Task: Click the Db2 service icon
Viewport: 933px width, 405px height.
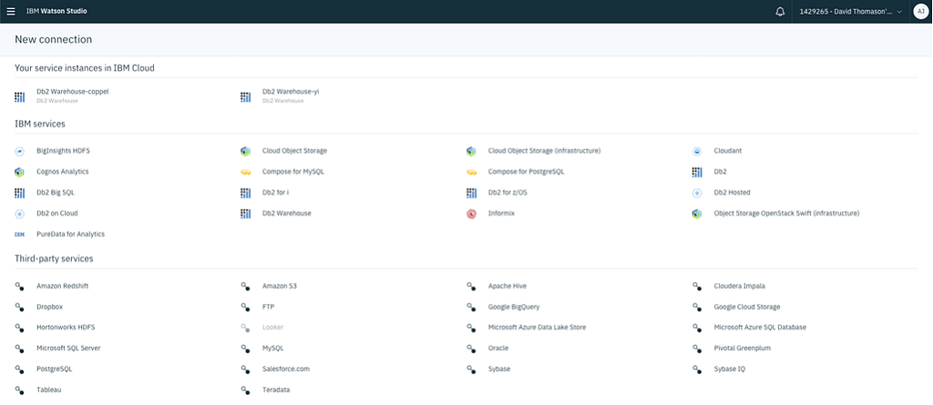Action: pyautogui.click(x=697, y=172)
